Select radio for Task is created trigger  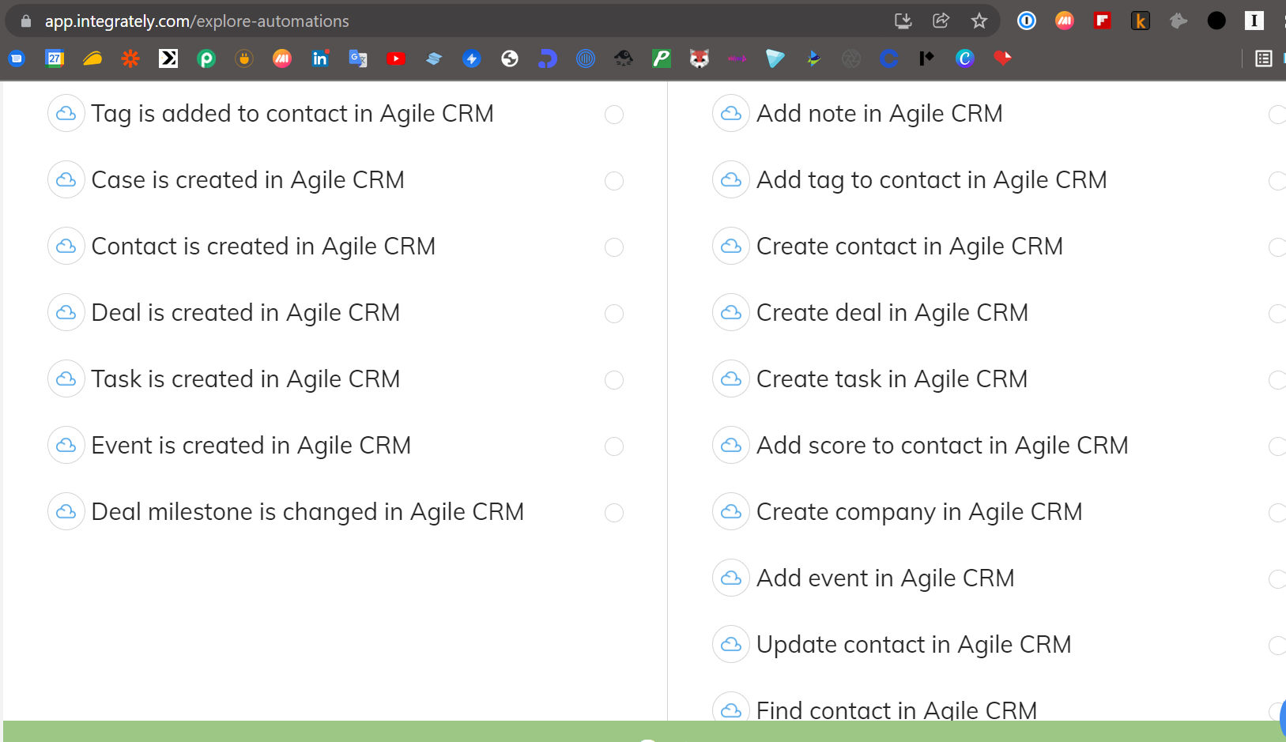pyautogui.click(x=614, y=380)
